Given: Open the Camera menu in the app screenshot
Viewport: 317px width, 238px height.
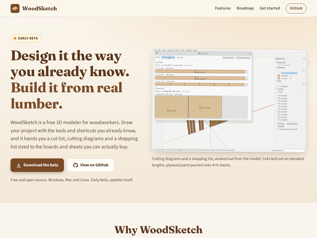Looking at the screenshot, I should coord(170,50).
